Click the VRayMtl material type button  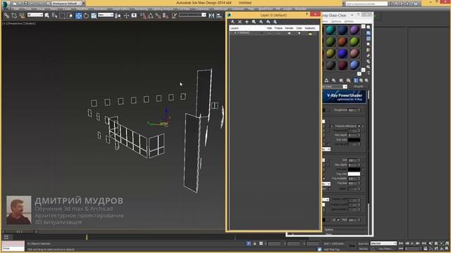(359, 86)
